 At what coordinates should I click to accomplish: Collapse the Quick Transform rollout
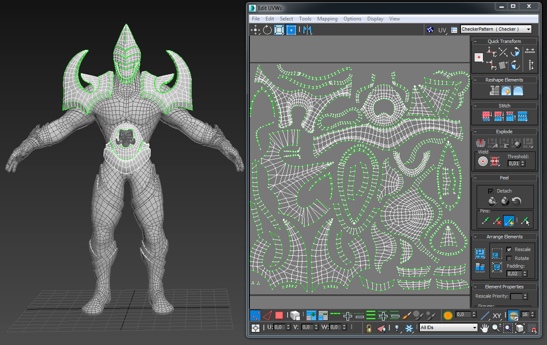(504, 41)
